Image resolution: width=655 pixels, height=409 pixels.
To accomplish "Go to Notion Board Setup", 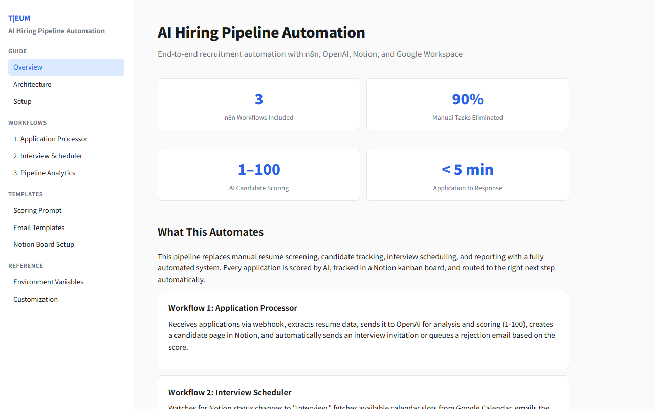I will pos(43,244).
